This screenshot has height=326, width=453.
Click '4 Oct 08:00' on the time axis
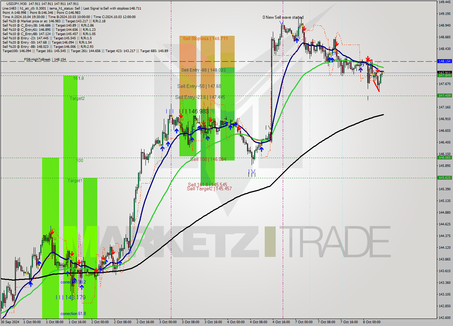tap(258, 322)
